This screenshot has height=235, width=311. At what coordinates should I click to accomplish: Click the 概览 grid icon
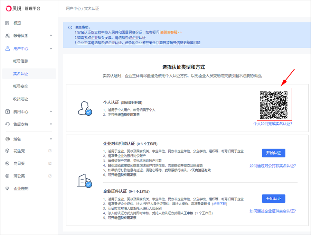(7, 23)
